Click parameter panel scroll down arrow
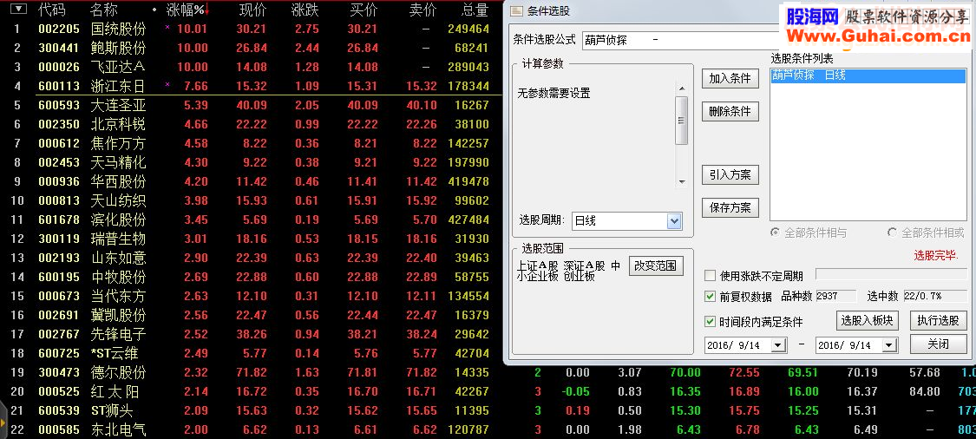 tap(682, 181)
